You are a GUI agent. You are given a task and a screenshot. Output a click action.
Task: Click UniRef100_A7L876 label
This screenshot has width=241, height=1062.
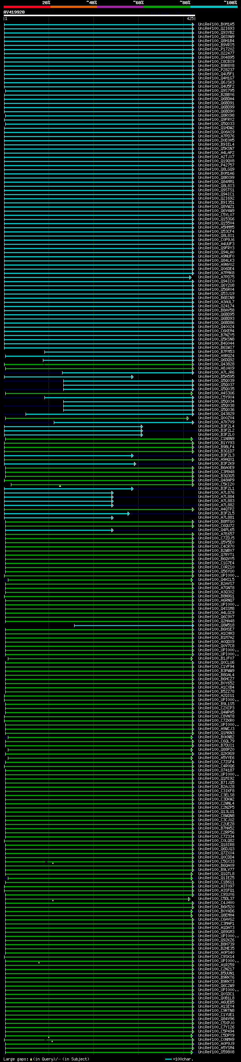point(216,493)
